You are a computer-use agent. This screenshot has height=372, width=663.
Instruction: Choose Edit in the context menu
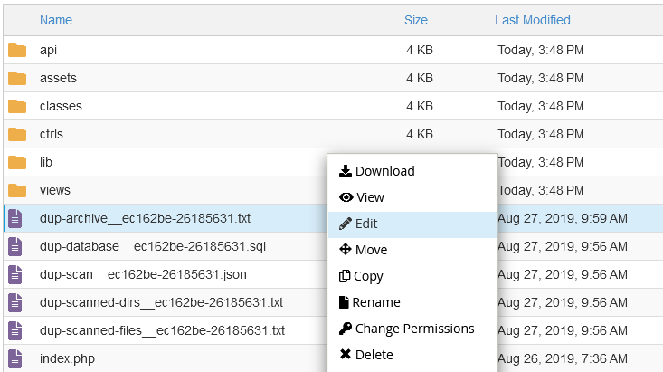366,224
